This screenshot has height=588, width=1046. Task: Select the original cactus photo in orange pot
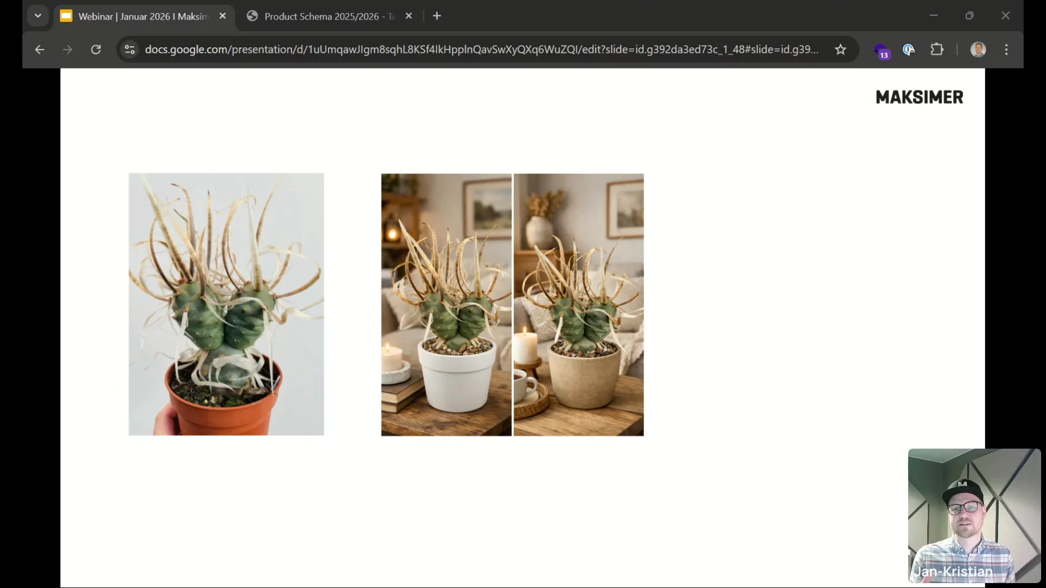(226, 304)
